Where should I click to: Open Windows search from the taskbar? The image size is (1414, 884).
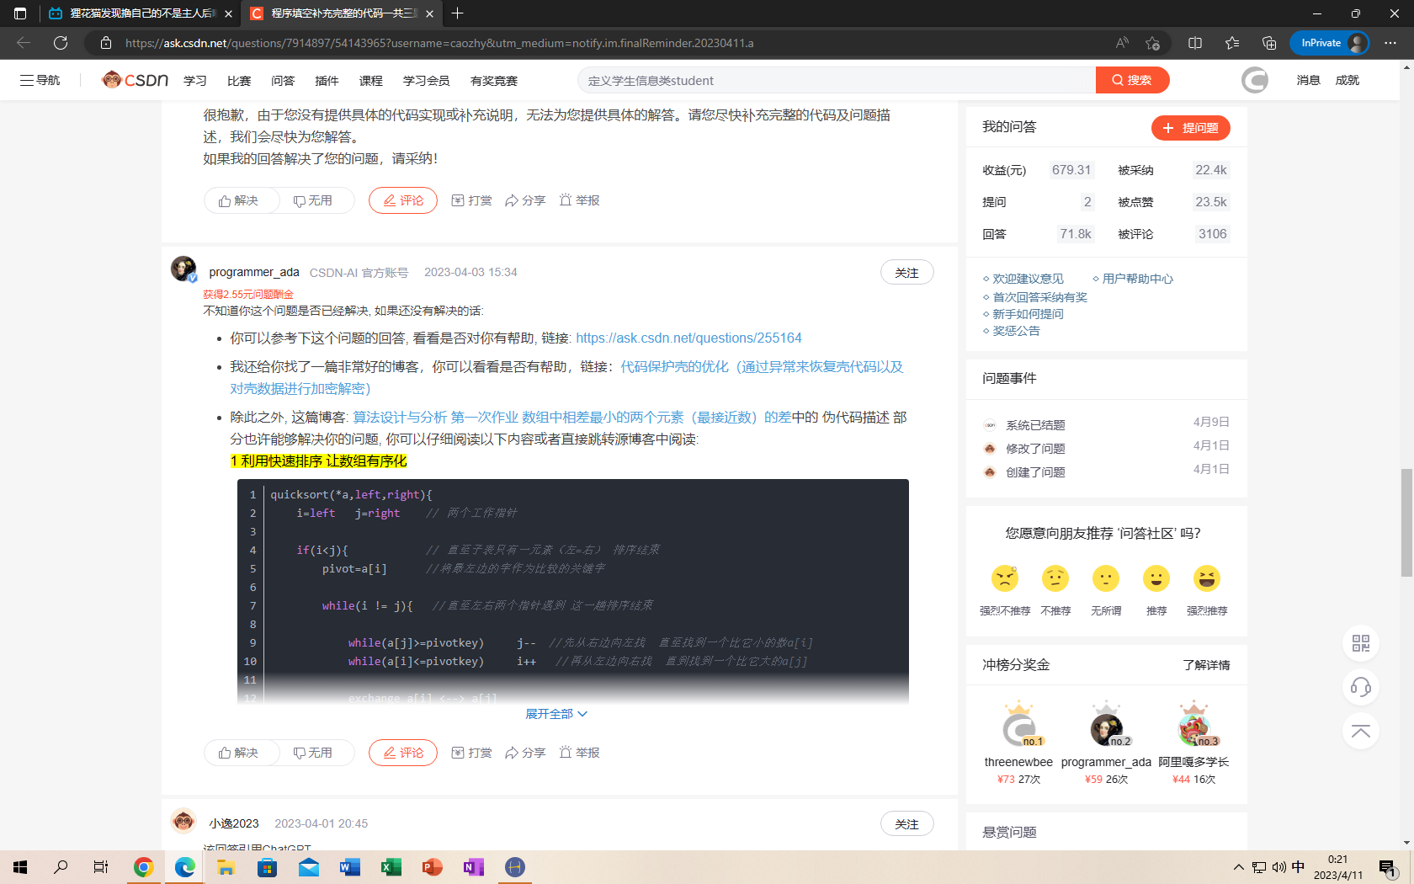(61, 867)
